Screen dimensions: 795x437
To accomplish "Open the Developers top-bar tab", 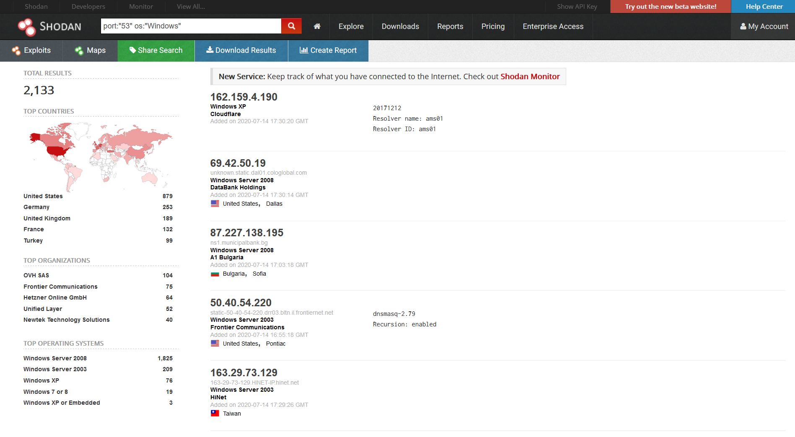I will [x=88, y=6].
